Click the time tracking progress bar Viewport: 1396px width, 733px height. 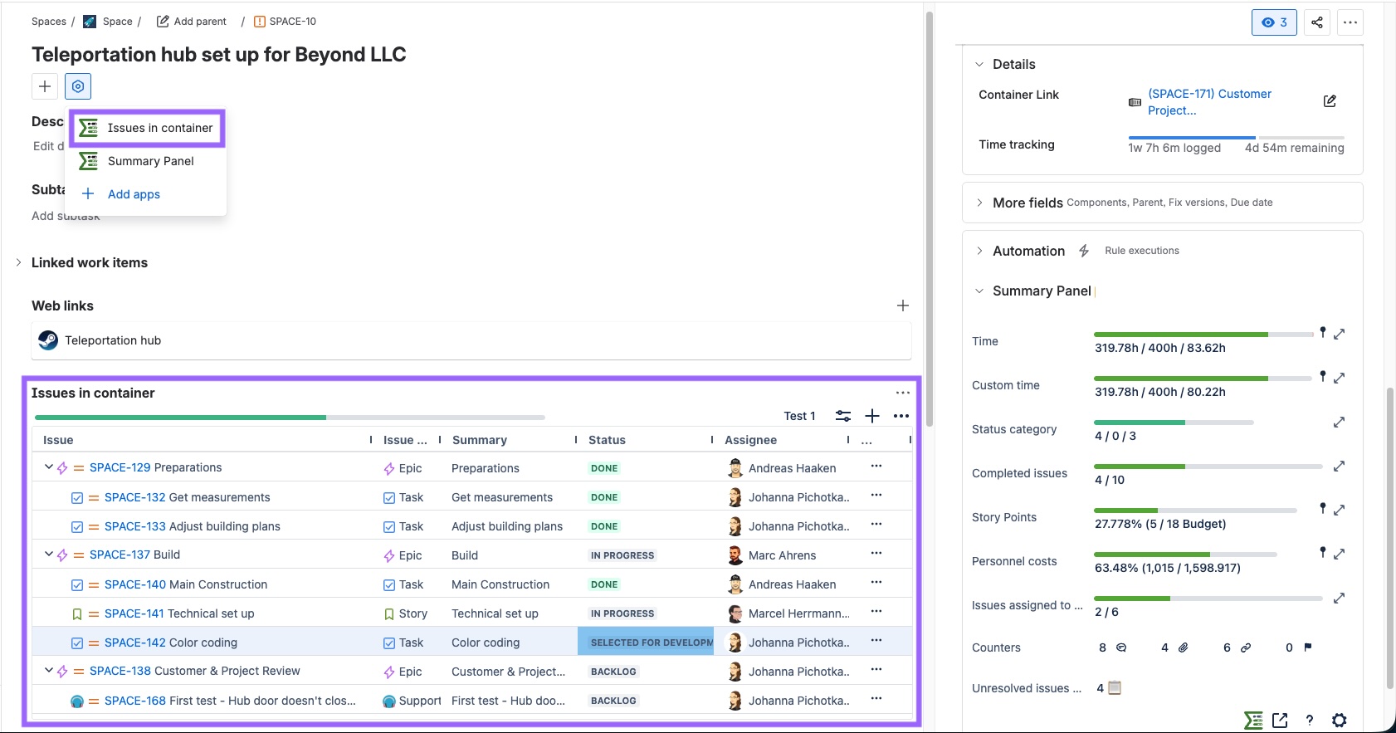[x=1235, y=138]
